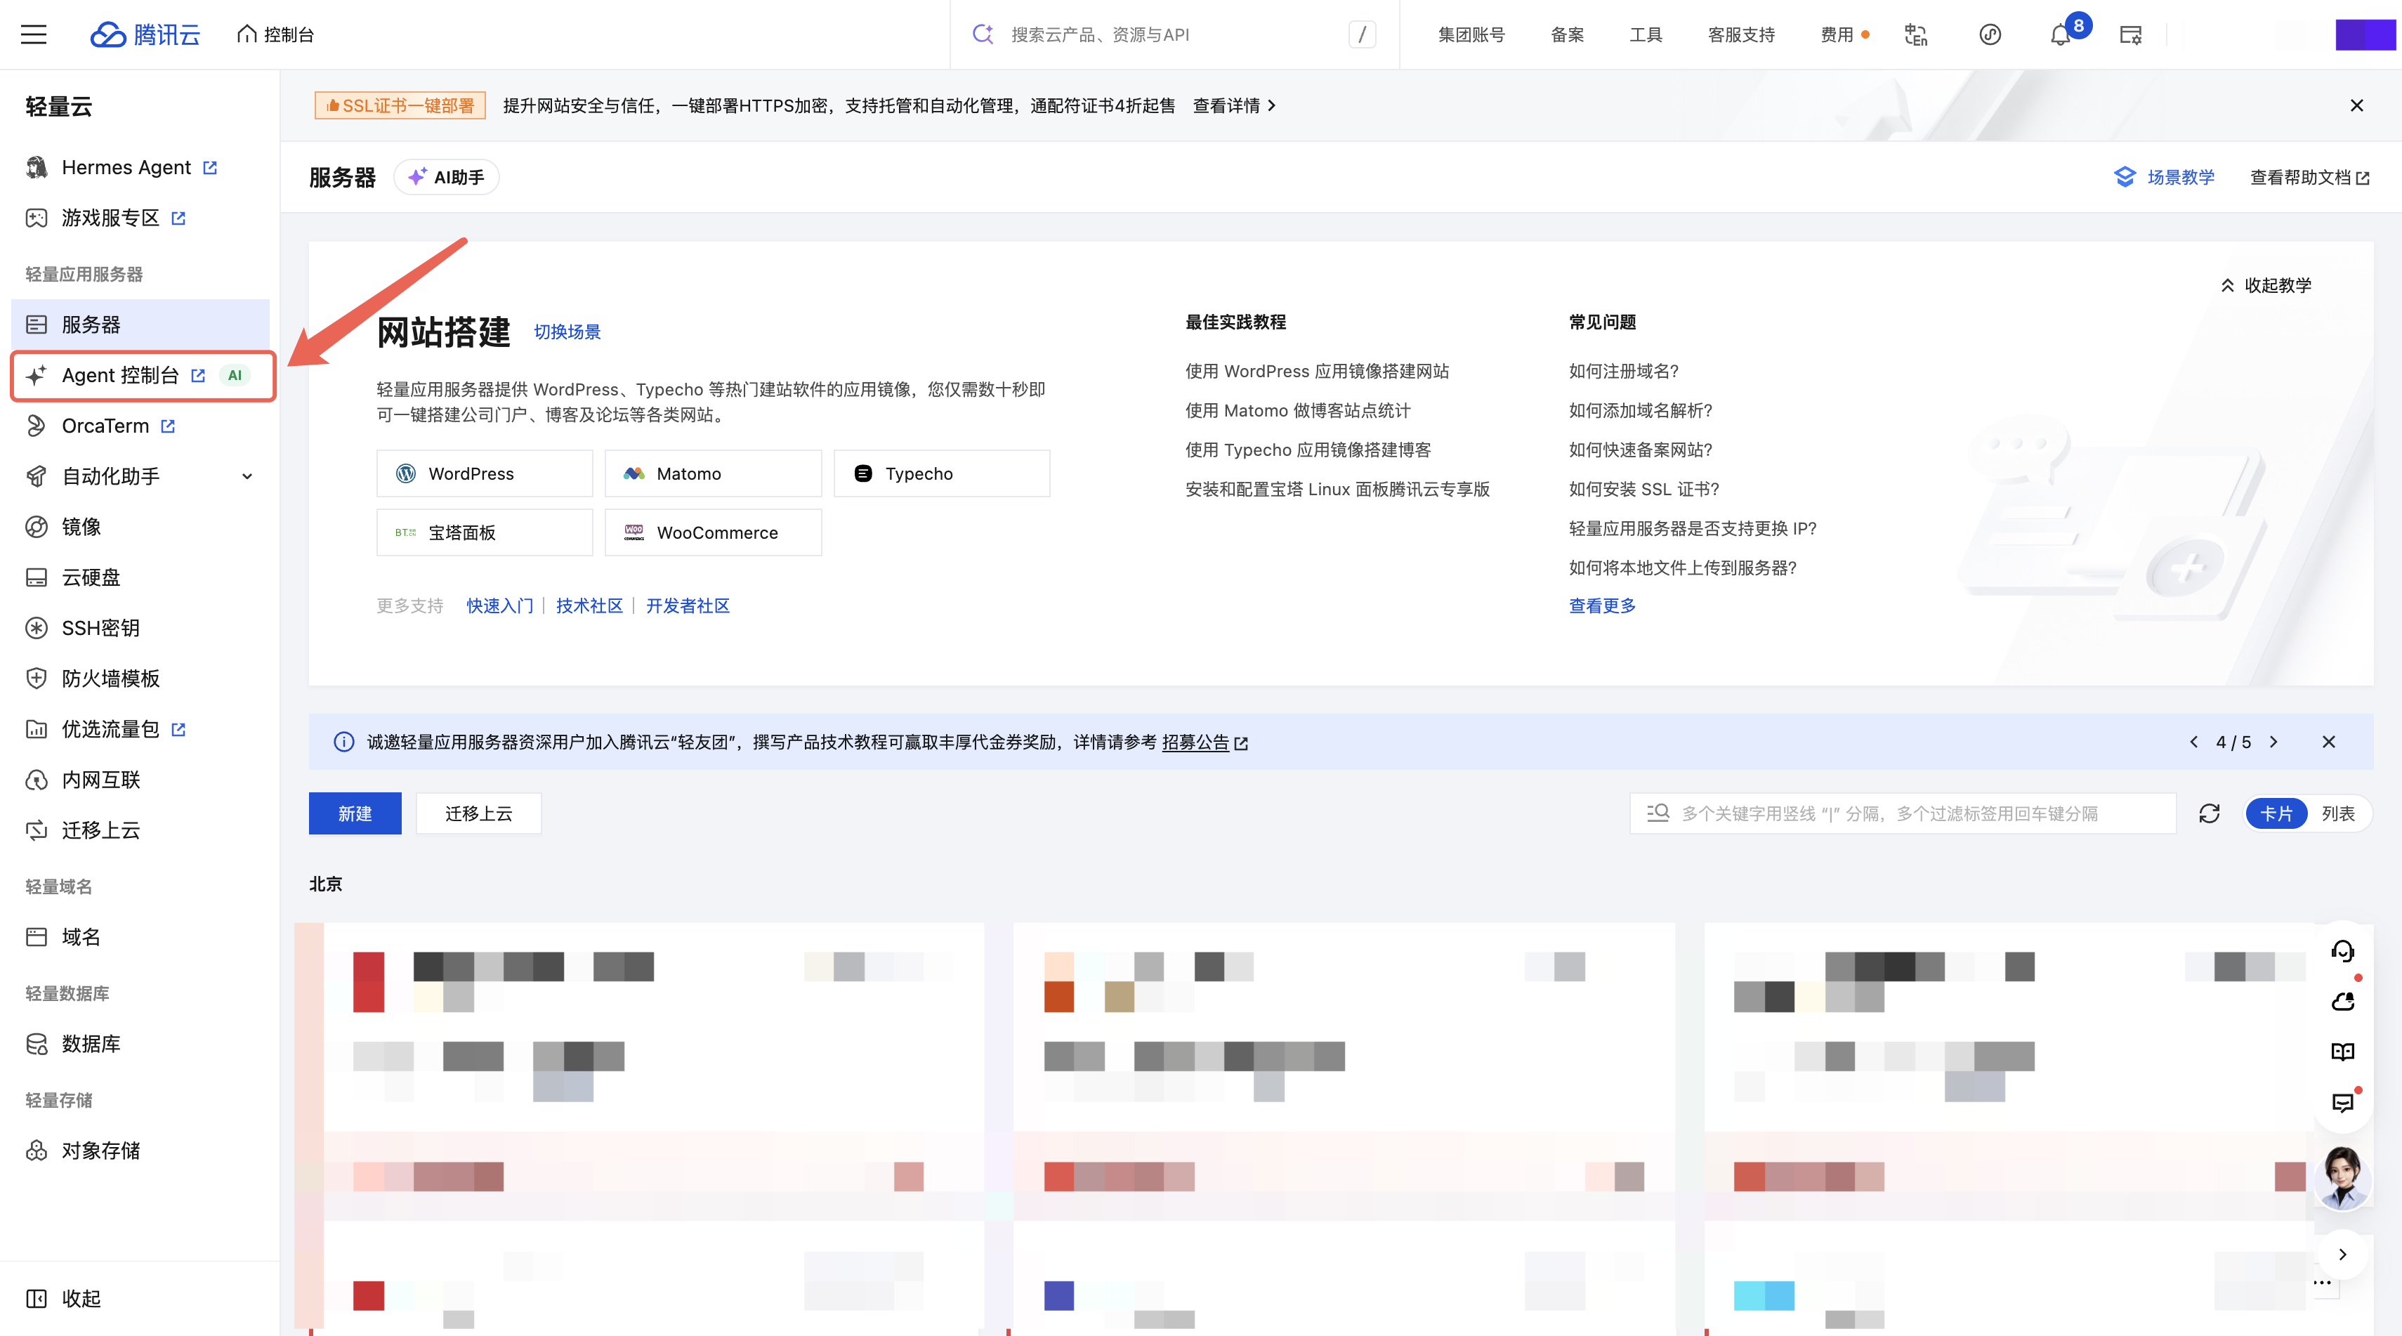The image size is (2402, 1336).
Task: Click the blue 新建 button
Action: pos(355,813)
